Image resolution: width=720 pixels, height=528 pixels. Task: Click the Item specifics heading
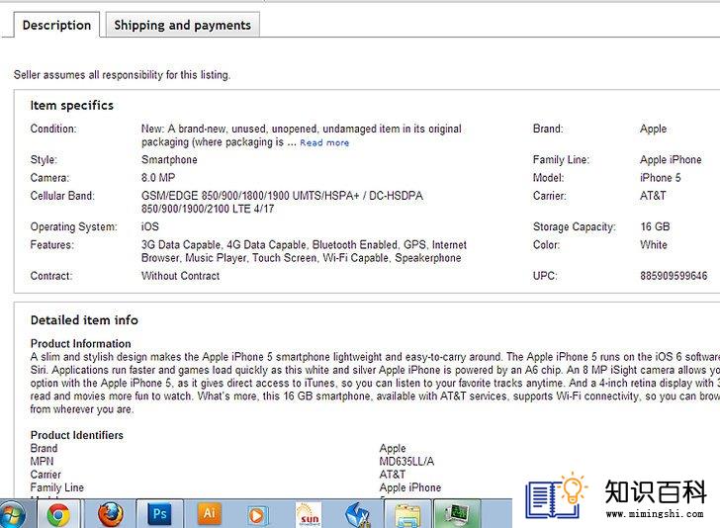[71, 105]
